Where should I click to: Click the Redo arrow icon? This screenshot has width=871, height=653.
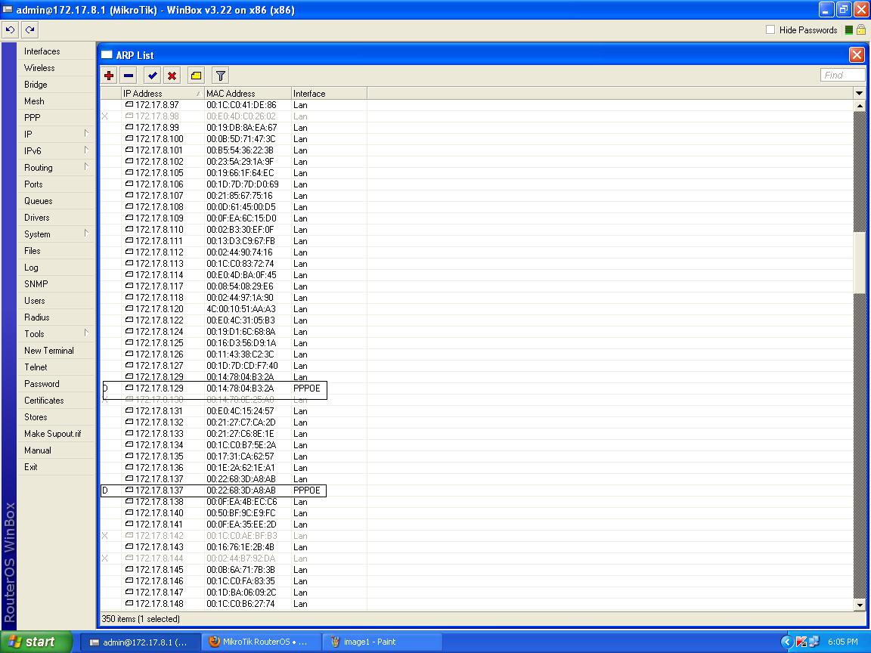[30, 29]
